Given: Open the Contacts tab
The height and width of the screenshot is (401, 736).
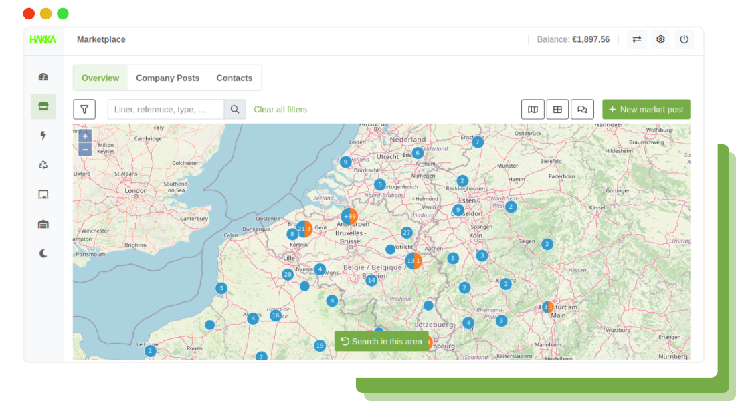Looking at the screenshot, I should point(234,78).
